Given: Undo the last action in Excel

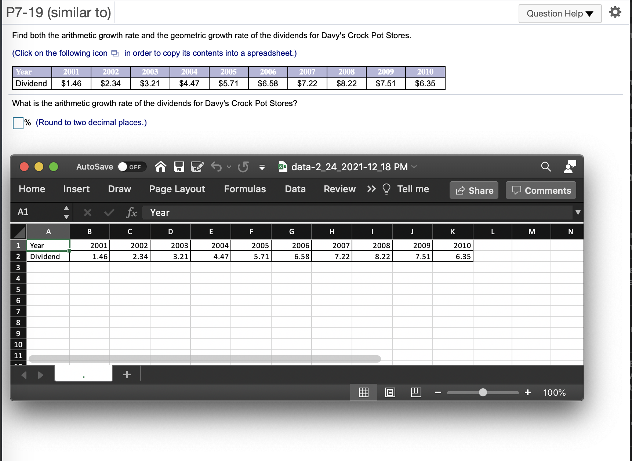Looking at the screenshot, I should click(x=216, y=167).
